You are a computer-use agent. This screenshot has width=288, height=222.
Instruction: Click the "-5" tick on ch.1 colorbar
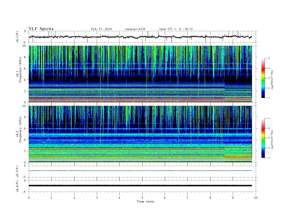tap(268, 78)
